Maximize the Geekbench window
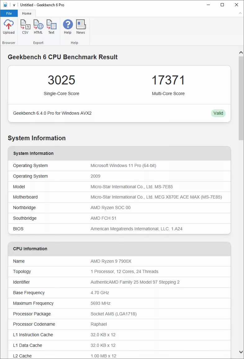The height and width of the screenshot is (359, 244). click(x=222, y=5)
